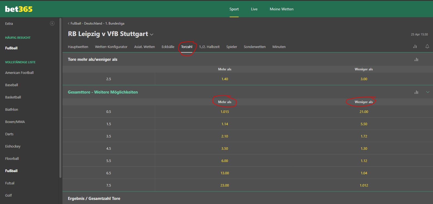Select the Minuten tab
Viewport: 433px width, 204px height.
tap(279, 47)
